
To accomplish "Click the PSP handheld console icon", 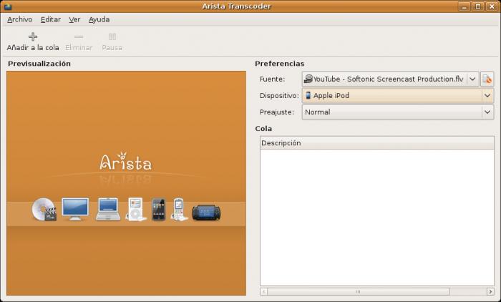I will click(206, 212).
